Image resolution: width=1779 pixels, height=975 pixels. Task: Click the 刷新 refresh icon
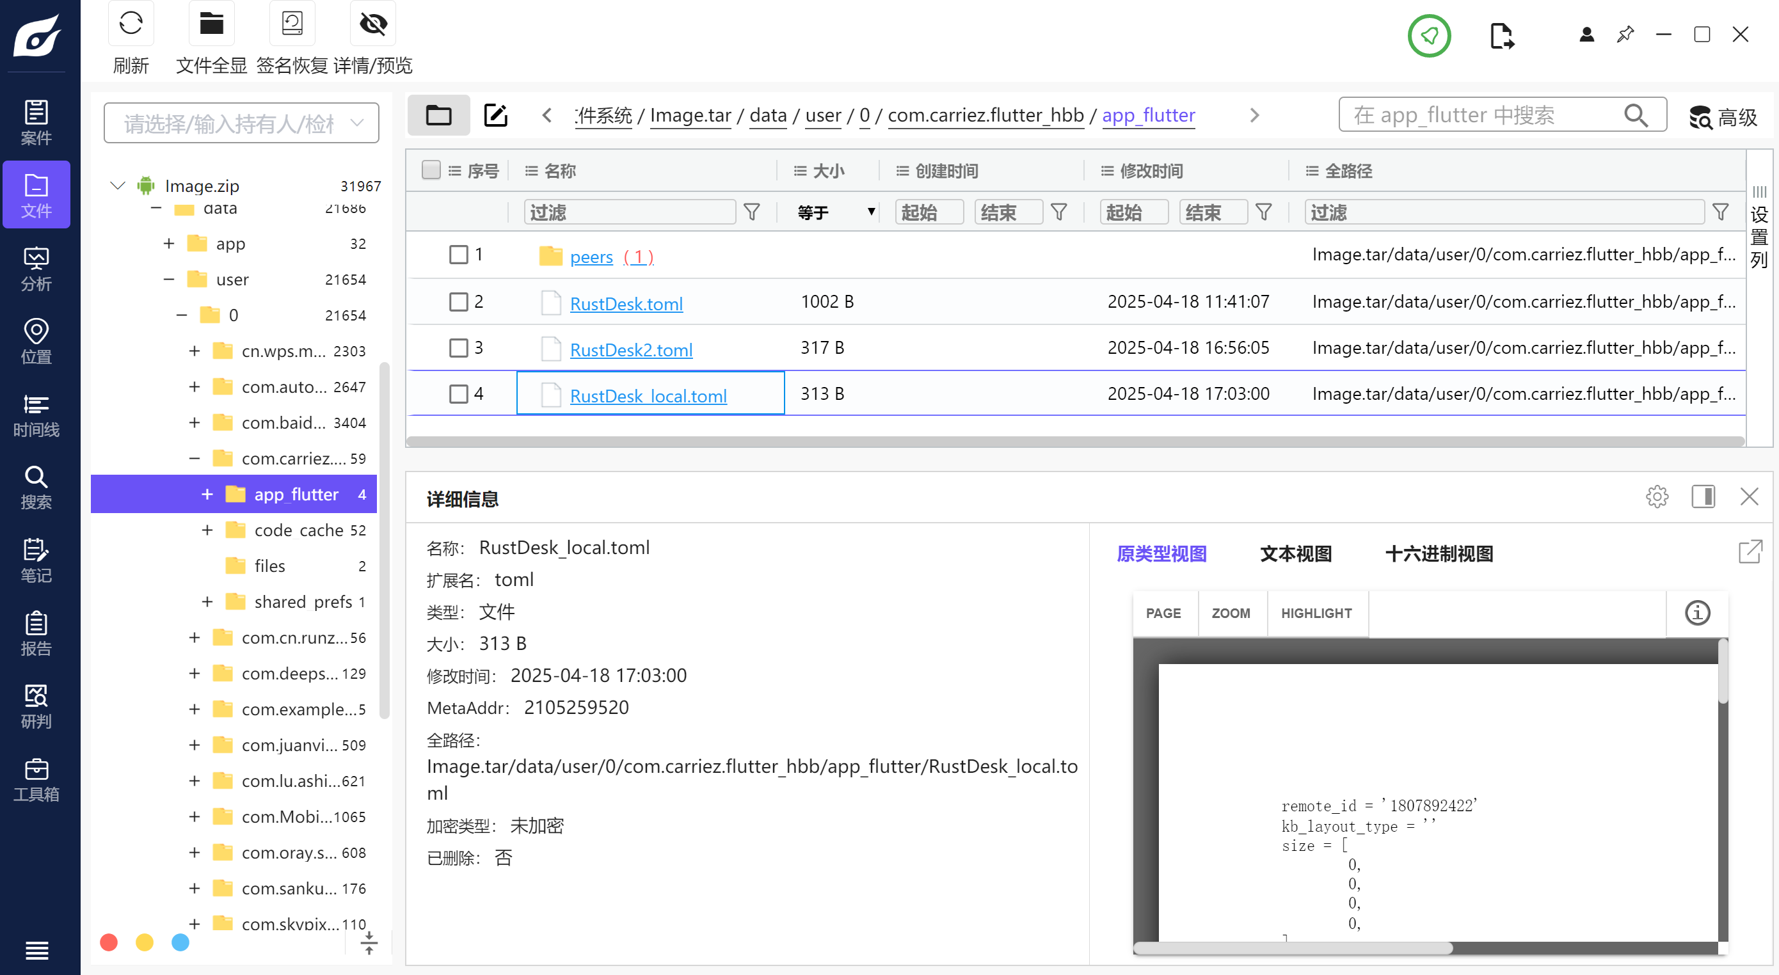pyautogui.click(x=131, y=24)
